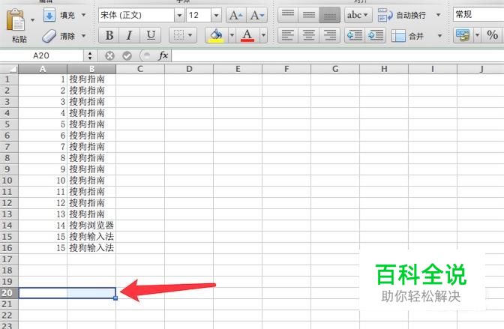The height and width of the screenshot is (329, 504).
Task: Toggle Bold formatting
Action: [109, 35]
